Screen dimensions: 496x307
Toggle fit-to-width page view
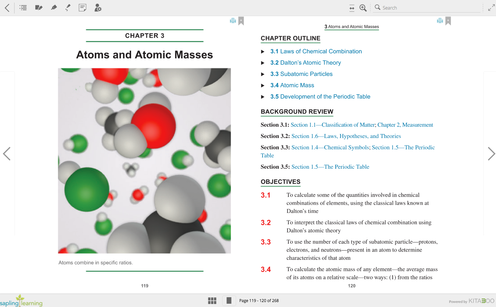pyautogui.click(x=352, y=8)
